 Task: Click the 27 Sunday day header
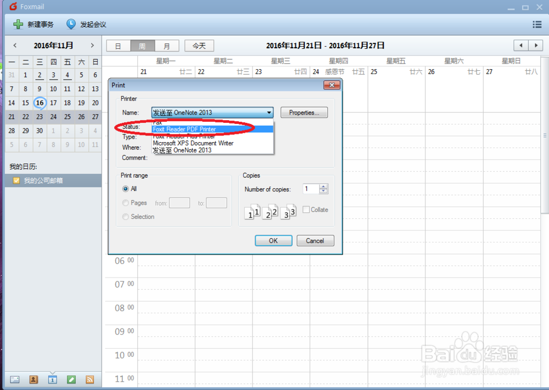512,72
